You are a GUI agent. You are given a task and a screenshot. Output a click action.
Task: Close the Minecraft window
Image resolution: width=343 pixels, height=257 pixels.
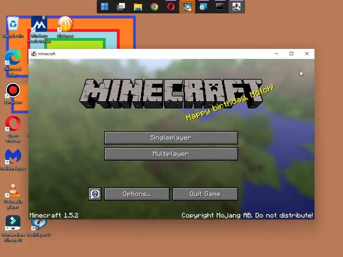[x=307, y=54]
